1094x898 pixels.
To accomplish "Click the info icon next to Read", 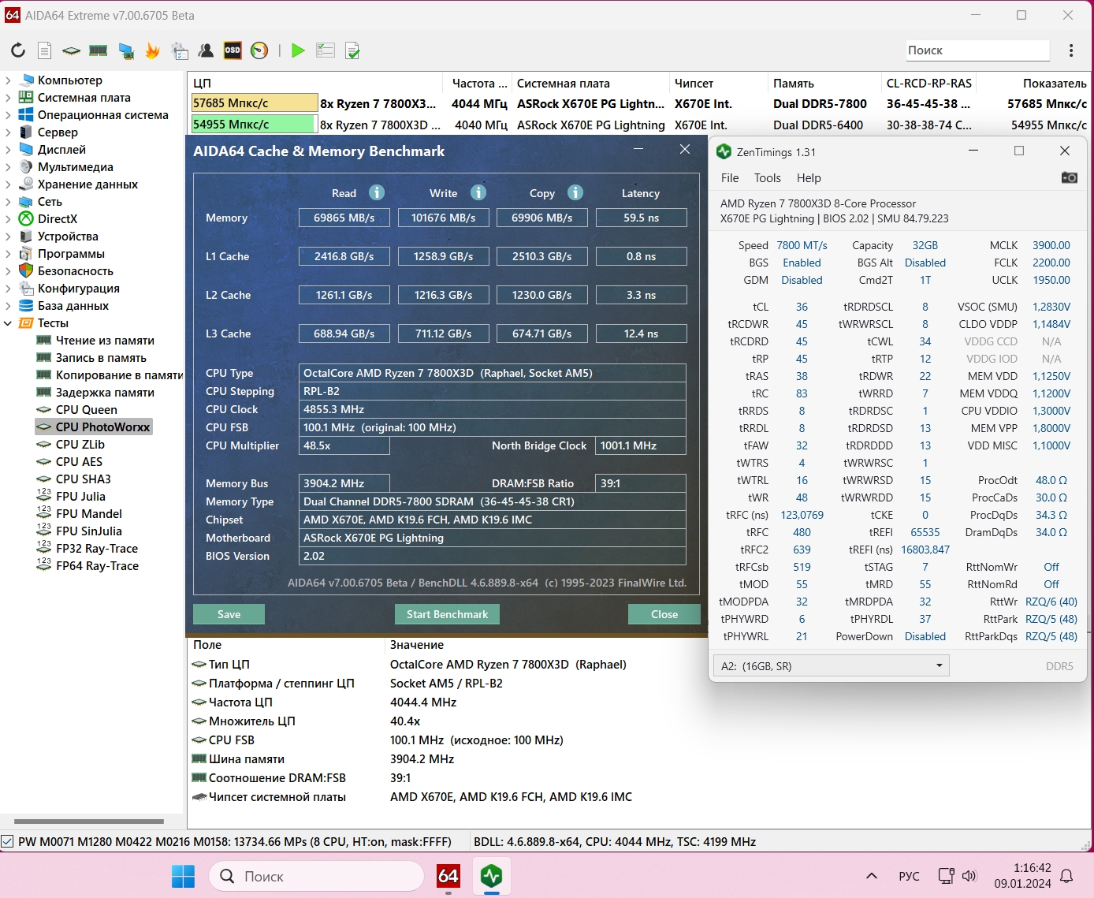I will point(377,192).
